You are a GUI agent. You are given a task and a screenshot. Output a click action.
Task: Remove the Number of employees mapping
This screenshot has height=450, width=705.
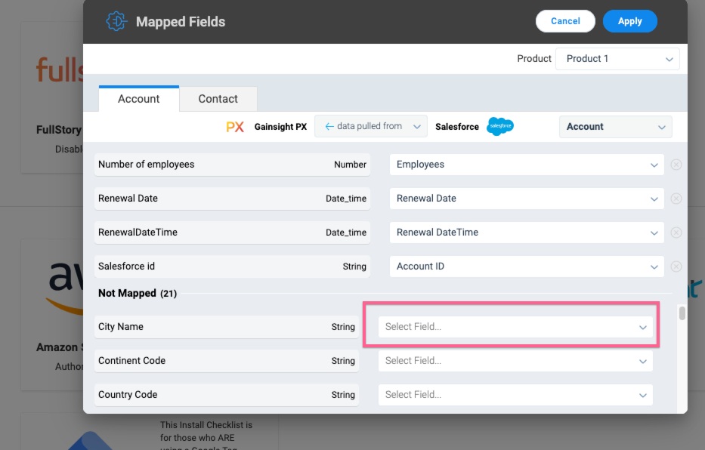pyautogui.click(x=676, y=165)
